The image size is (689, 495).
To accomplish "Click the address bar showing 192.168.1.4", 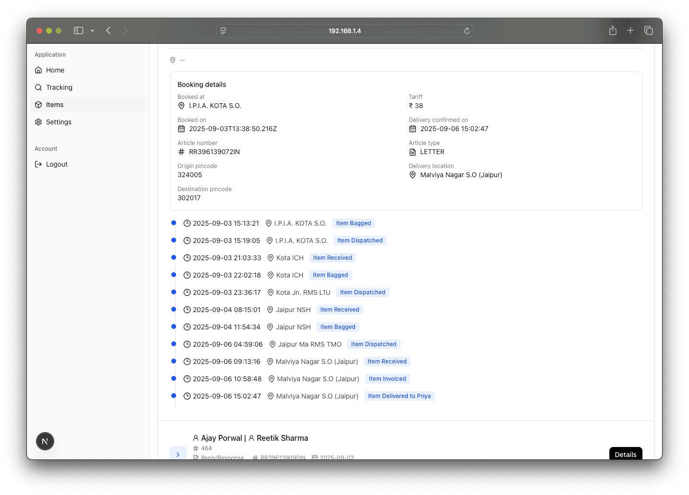I will tap(344, 31).
